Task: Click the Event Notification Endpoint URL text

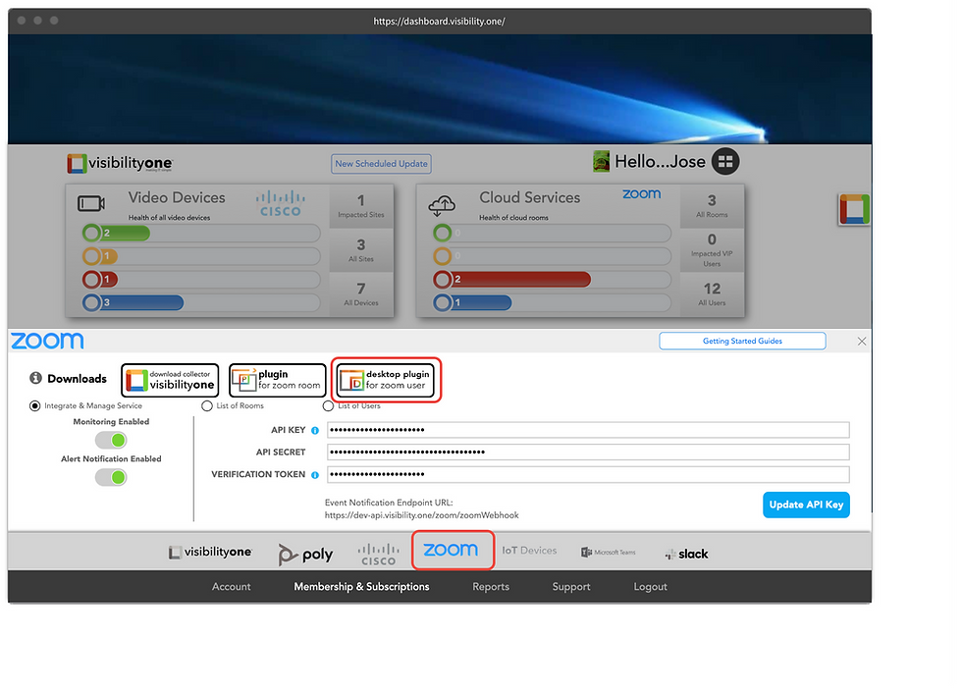Action: pos(421,509)
